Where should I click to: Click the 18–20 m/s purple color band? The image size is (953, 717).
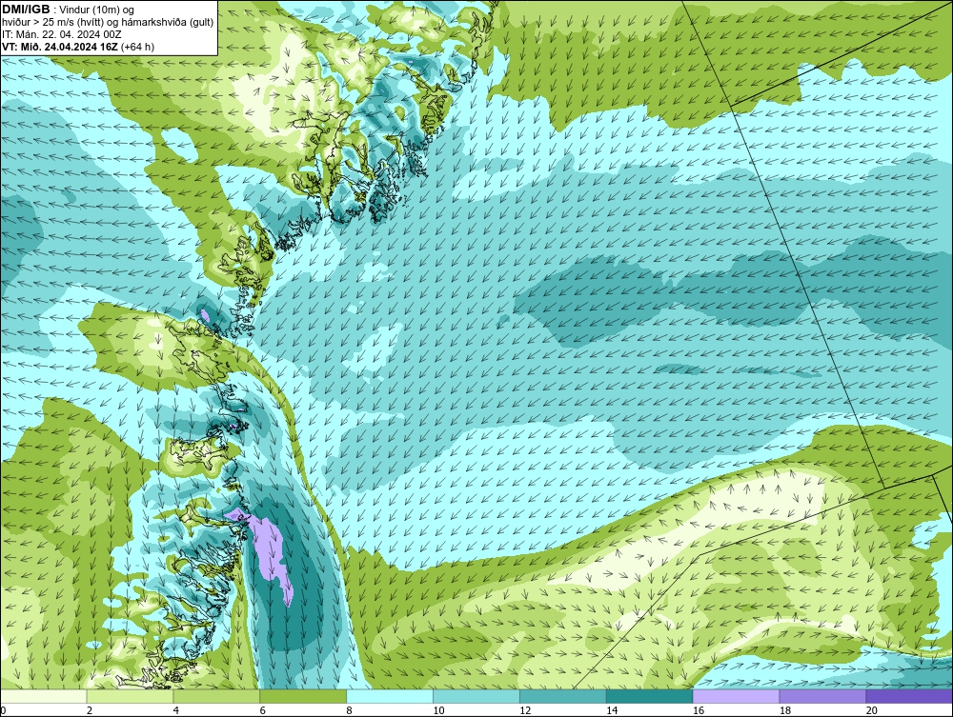pos(822,696)
